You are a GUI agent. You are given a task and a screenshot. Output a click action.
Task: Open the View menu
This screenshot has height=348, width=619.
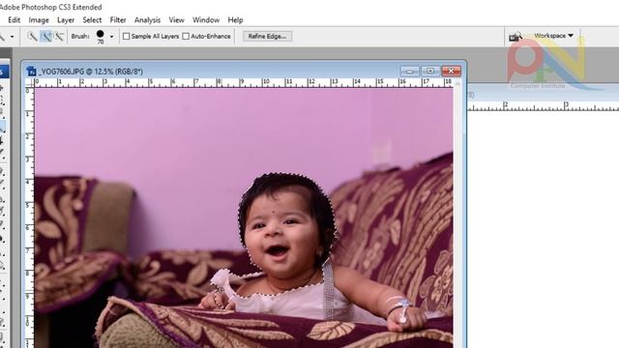[x=176, y=20]
